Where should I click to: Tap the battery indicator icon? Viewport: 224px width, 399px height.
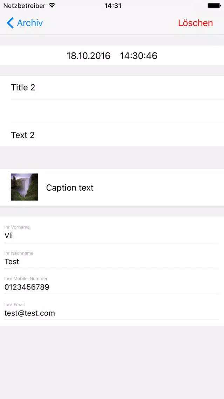[214, 5]
